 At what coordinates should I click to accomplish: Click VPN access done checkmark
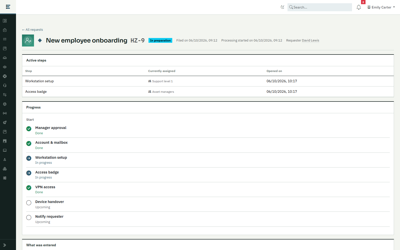(x=29, y=188)
